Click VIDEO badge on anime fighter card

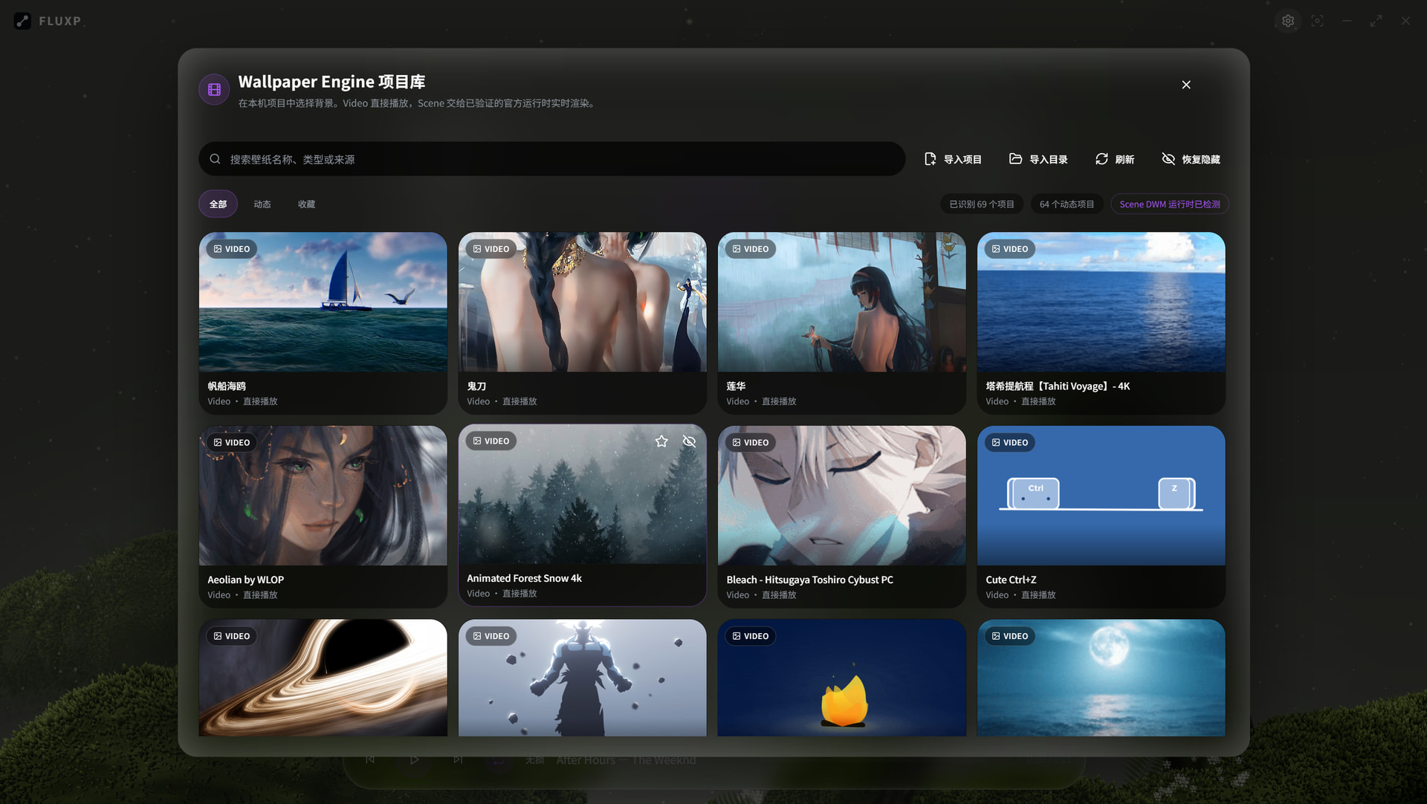coord(491,636)
